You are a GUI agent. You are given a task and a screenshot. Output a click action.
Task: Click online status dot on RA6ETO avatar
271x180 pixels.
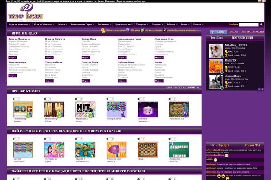pyautogui.click(x=222, y=72)
